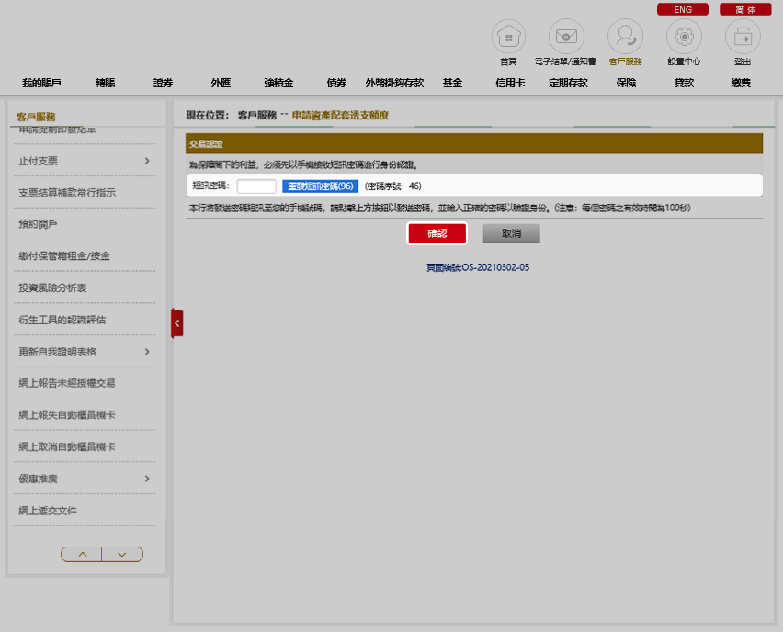Click the 客戶服務 headset icon

click(x=625, y=37)
